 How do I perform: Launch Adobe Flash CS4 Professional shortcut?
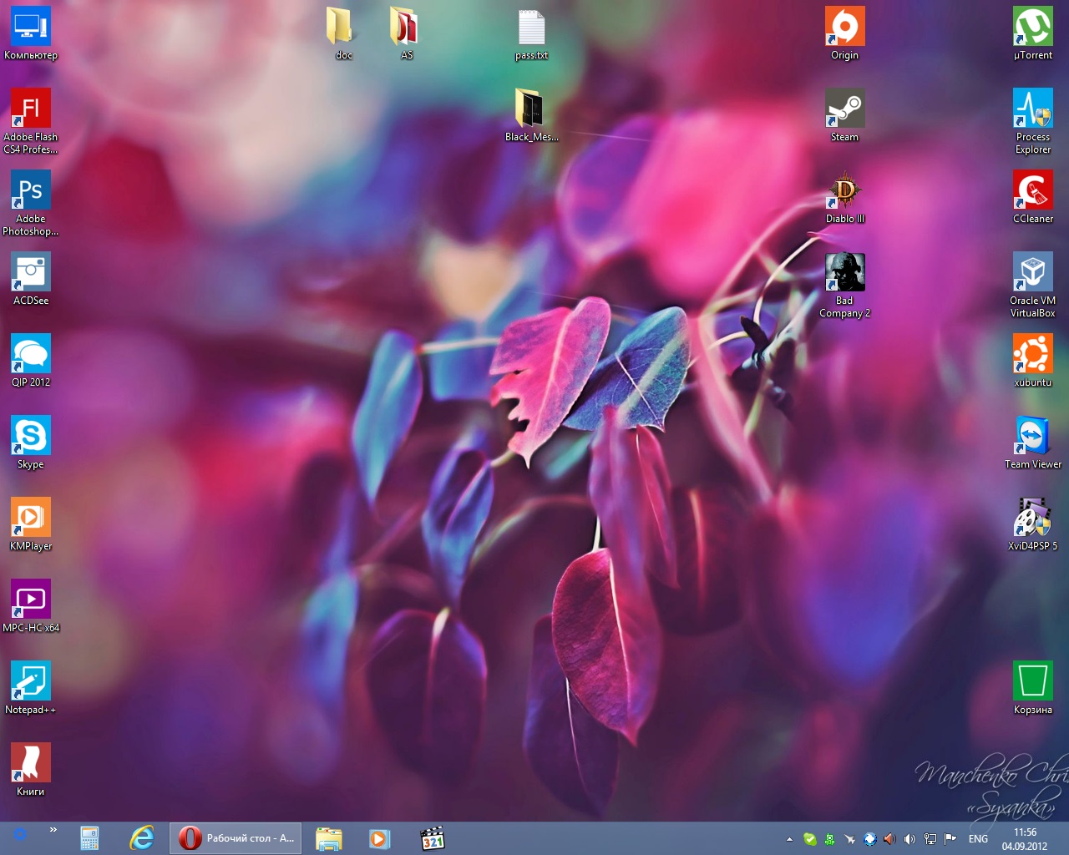point(31,121)
